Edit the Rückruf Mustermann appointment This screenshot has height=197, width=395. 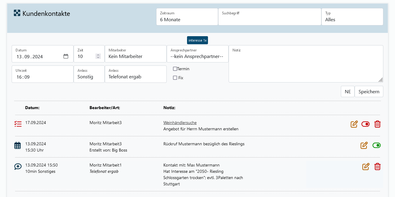point(364,145)
